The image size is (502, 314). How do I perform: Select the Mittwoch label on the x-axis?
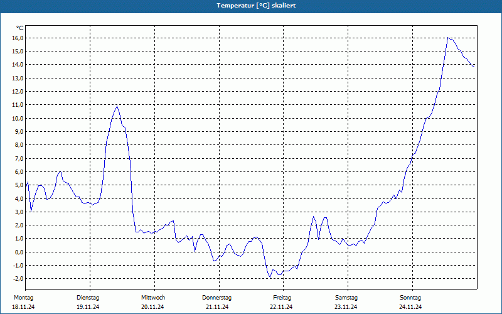(152, 297)
